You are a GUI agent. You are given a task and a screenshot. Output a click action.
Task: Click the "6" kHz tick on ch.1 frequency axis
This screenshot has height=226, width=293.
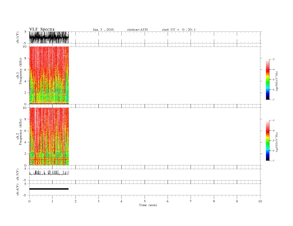pos(26,70)
